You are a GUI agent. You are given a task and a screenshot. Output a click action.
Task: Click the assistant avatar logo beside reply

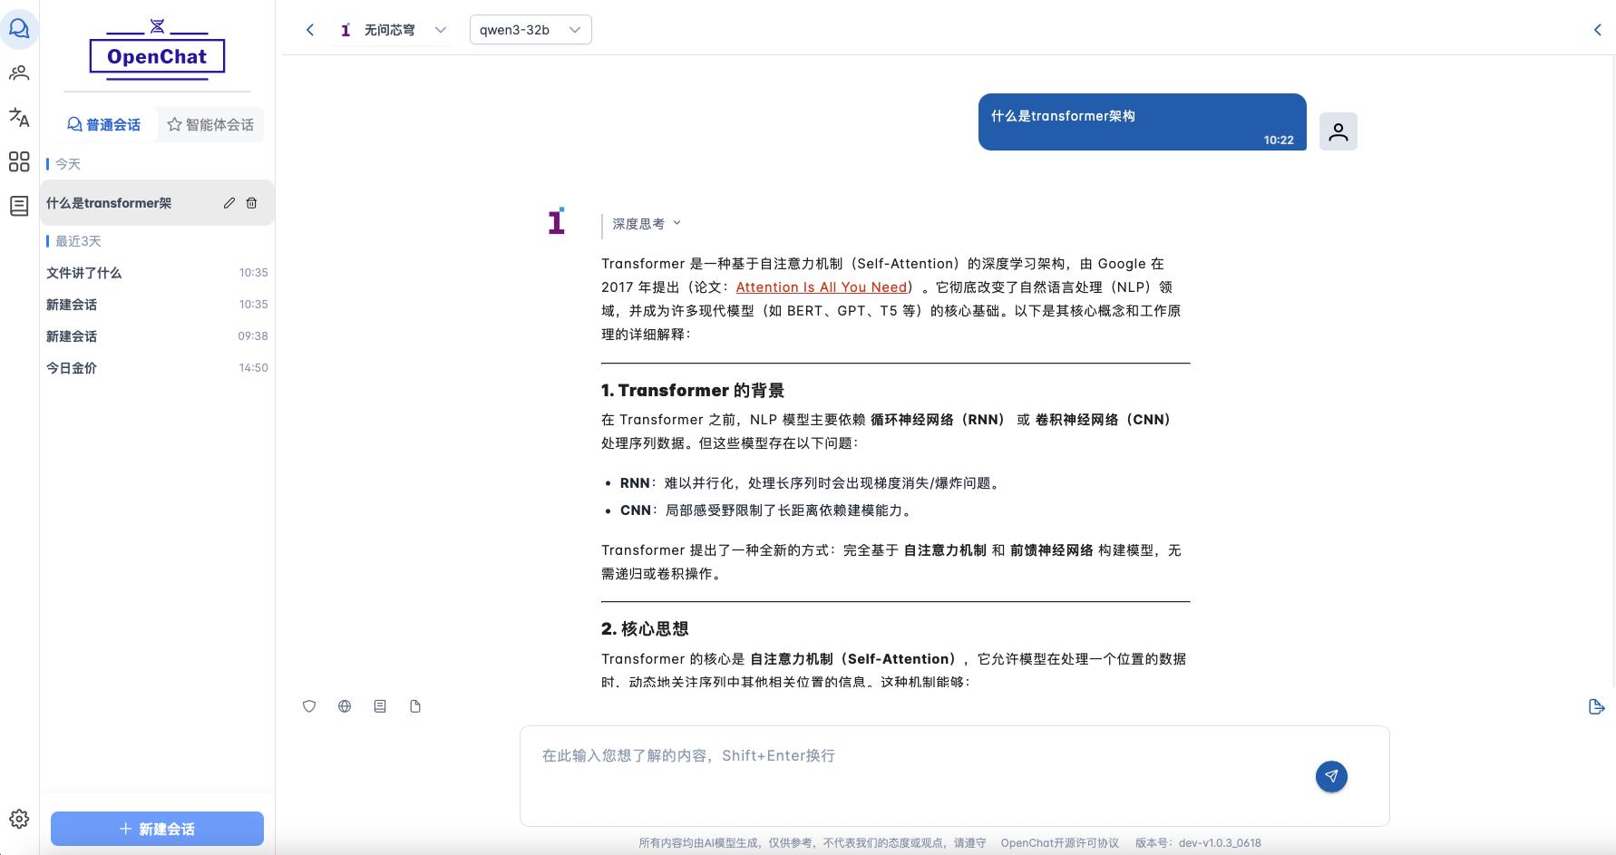click(x=557, y=220)
